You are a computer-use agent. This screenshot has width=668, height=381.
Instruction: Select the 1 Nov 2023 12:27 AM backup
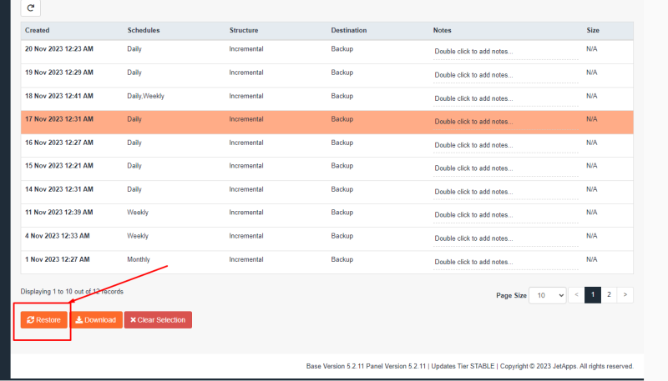(x=327, y=263)
